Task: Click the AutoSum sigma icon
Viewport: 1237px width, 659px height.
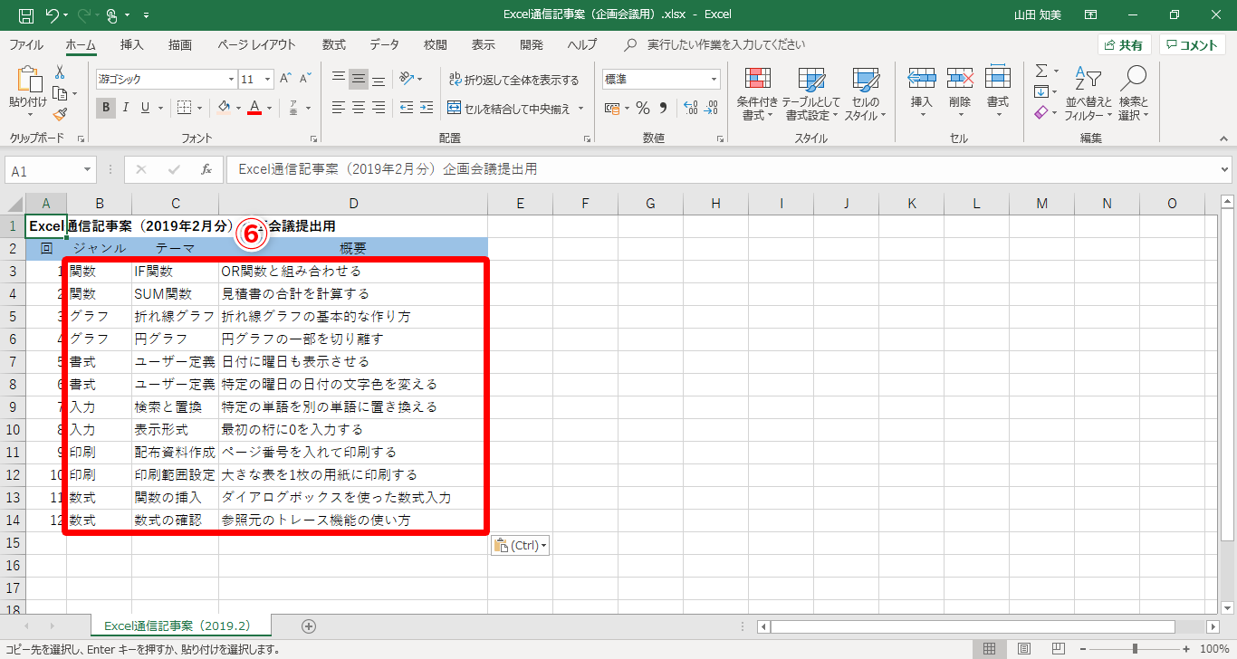Action: [x=1041, y=71]
